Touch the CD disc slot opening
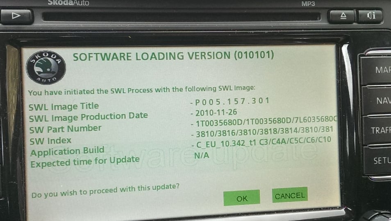This screenshot has height=221, width=391. [181, 16]
